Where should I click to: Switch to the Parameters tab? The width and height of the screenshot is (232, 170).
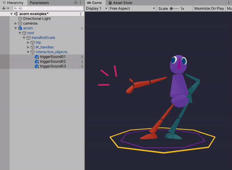(39, 3)
